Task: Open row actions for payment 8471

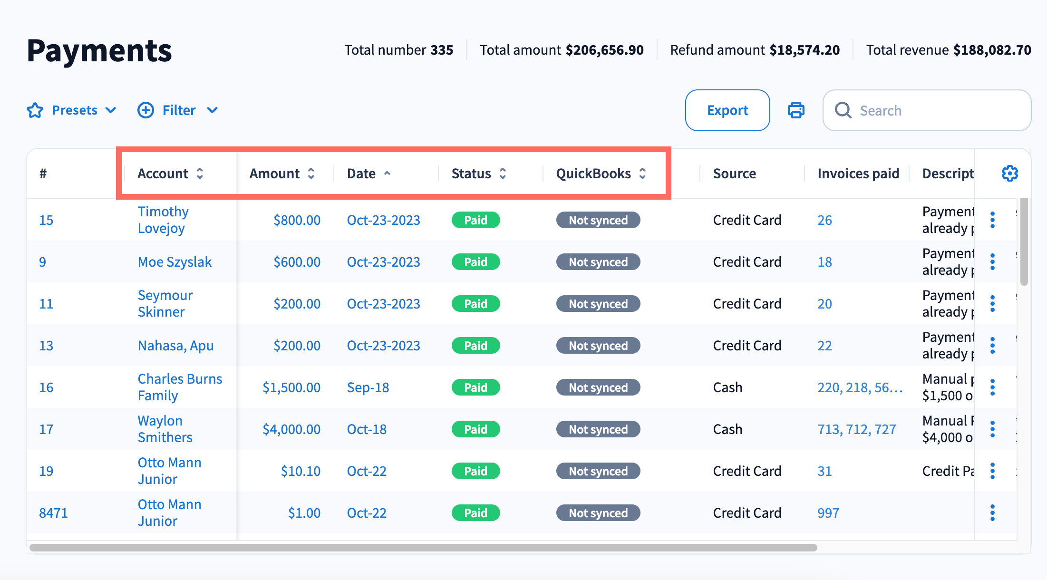Action: (x=992, y=513)
